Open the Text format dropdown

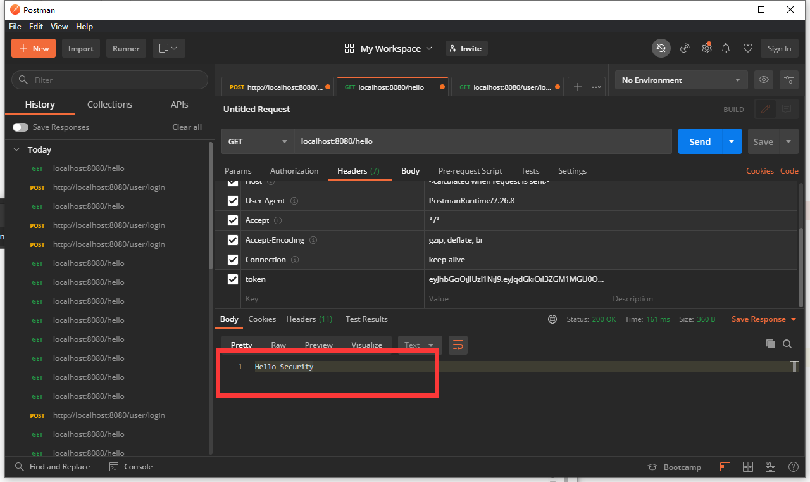click(420, 345)
